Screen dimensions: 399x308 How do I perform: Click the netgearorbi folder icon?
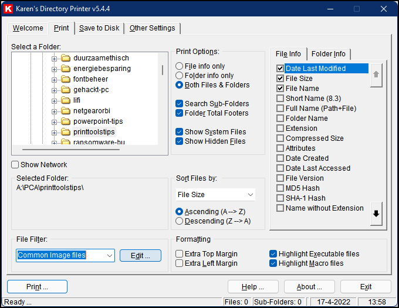tap(66, 111)
